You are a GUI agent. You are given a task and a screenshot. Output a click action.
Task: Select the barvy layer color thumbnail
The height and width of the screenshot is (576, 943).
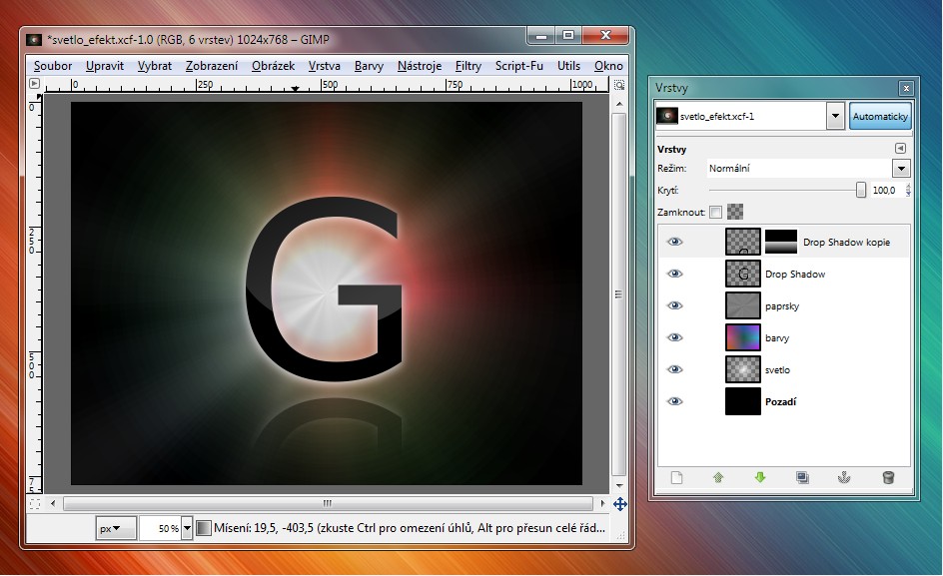click(x=743, y=337)
